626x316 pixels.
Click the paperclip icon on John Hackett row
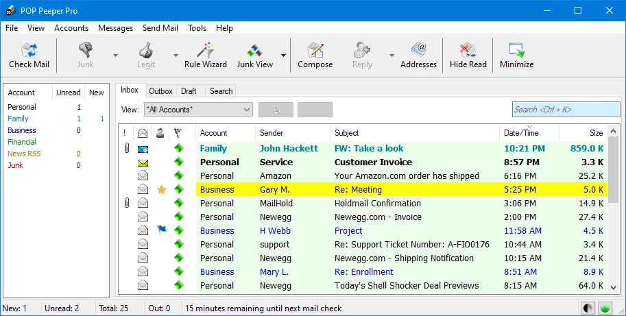[127, 149]
